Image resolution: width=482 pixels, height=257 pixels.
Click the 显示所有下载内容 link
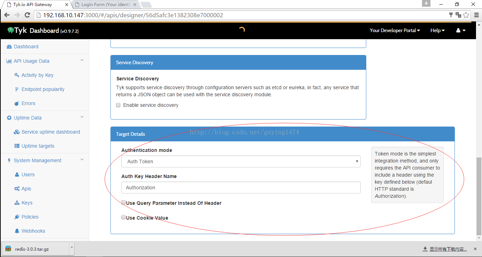click(x=448, y=249)
